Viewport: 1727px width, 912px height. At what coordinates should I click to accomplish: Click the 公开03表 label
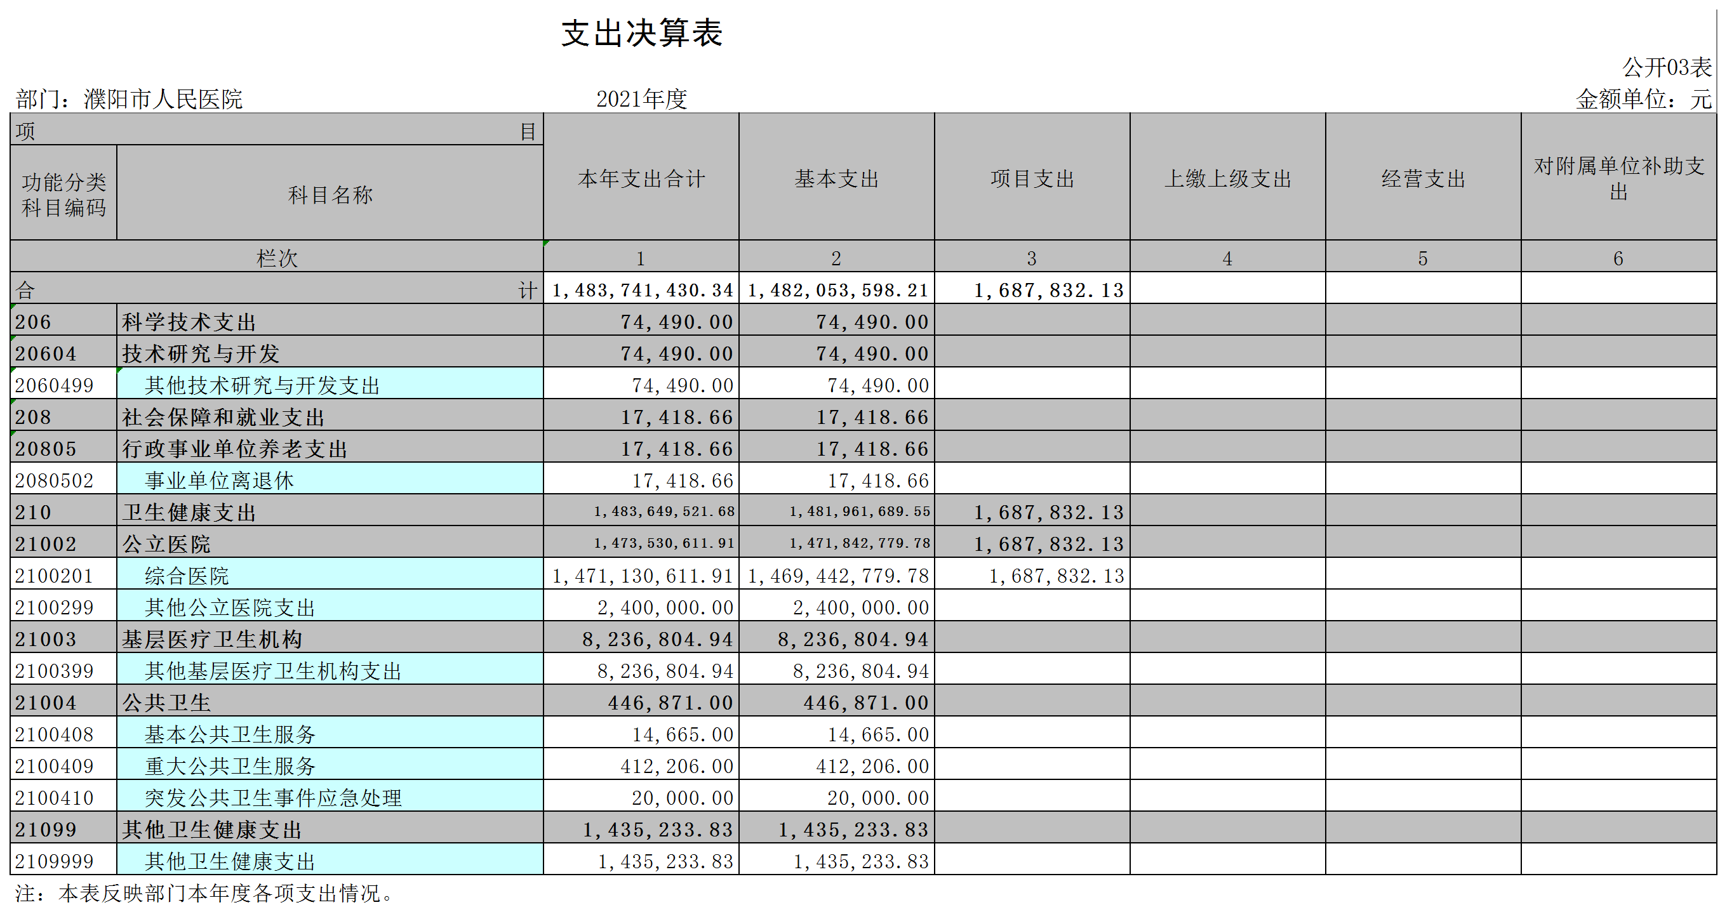[x=1666, y=67]
